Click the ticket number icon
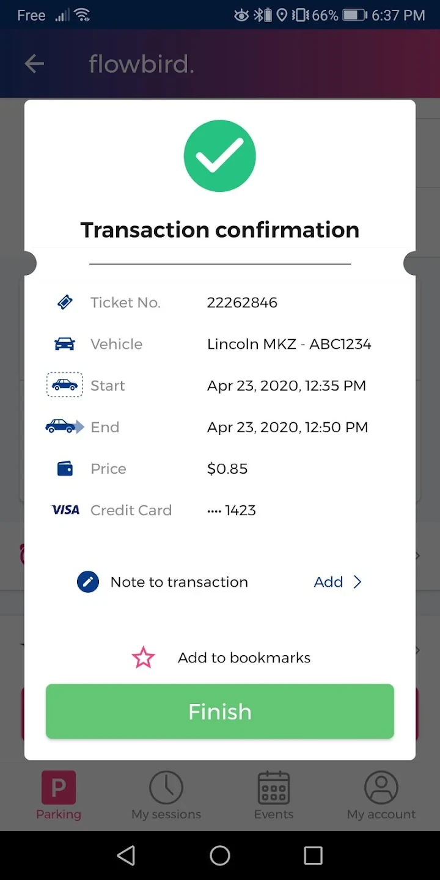 tap(65, 302)
